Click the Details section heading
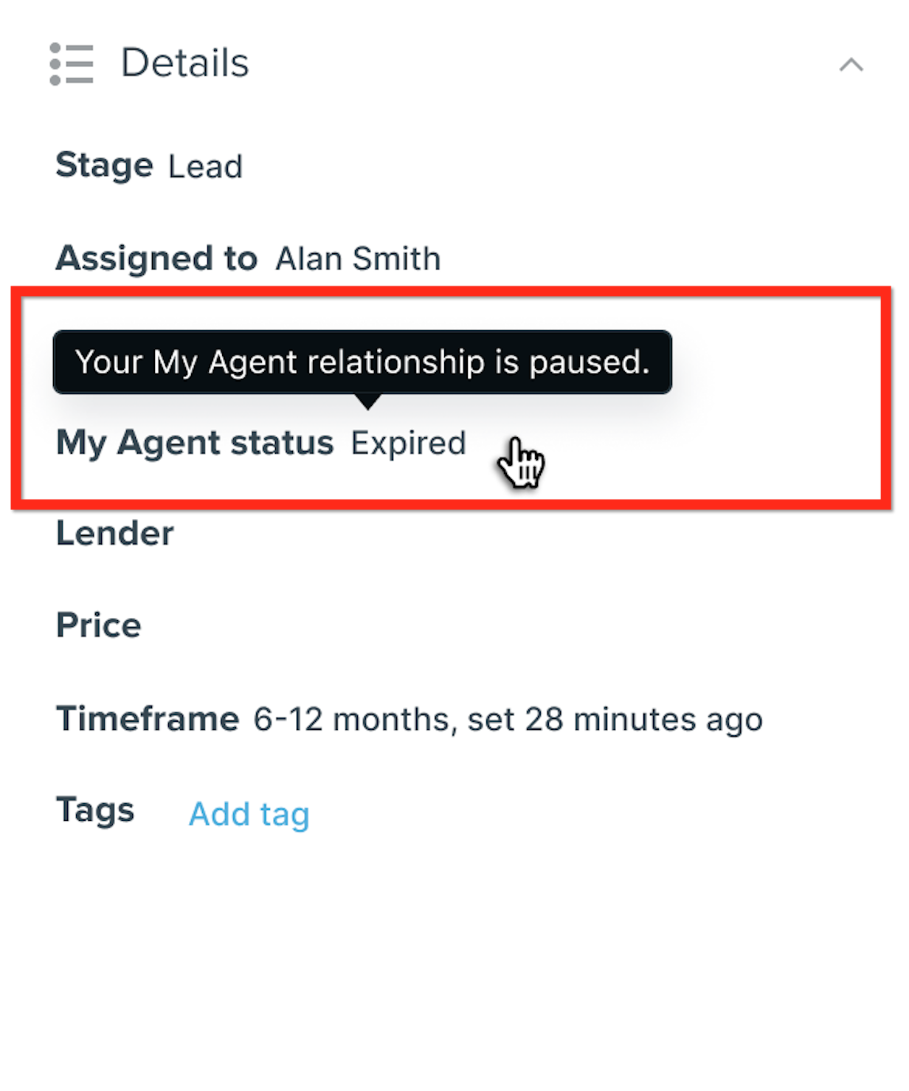Viewport: 909px width, 1091px height. pyautogui.click(x=184, y=63)
